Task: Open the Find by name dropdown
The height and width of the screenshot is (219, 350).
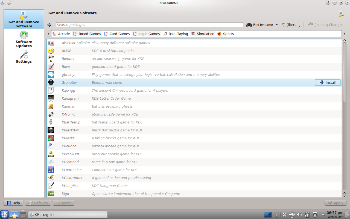Action: click(262, 25)
